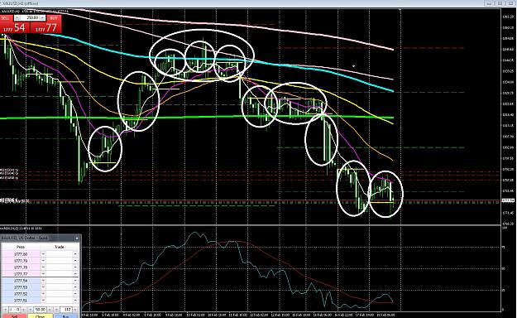Select the 1777.77 ask price cell in depth panel
This screenshot has width=517, height=318.
[x=22, y=274]
